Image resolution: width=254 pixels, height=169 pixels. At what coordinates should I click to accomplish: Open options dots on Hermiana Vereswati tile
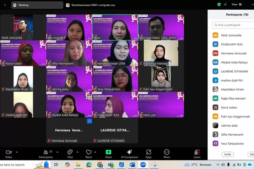pos(89,121)
